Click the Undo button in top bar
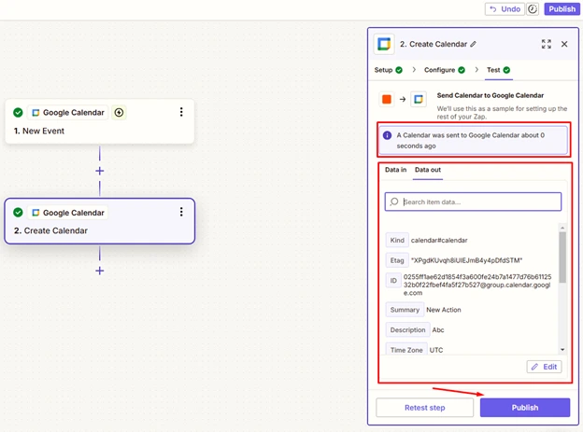 point(505,9)
